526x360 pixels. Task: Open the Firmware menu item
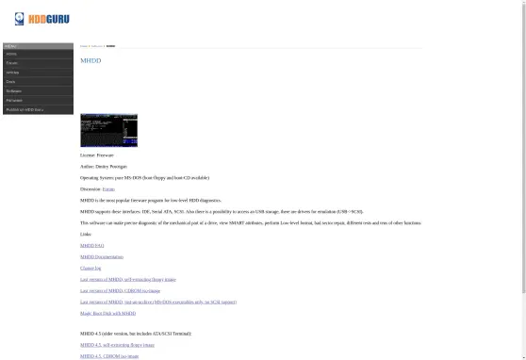coord(39,100)
